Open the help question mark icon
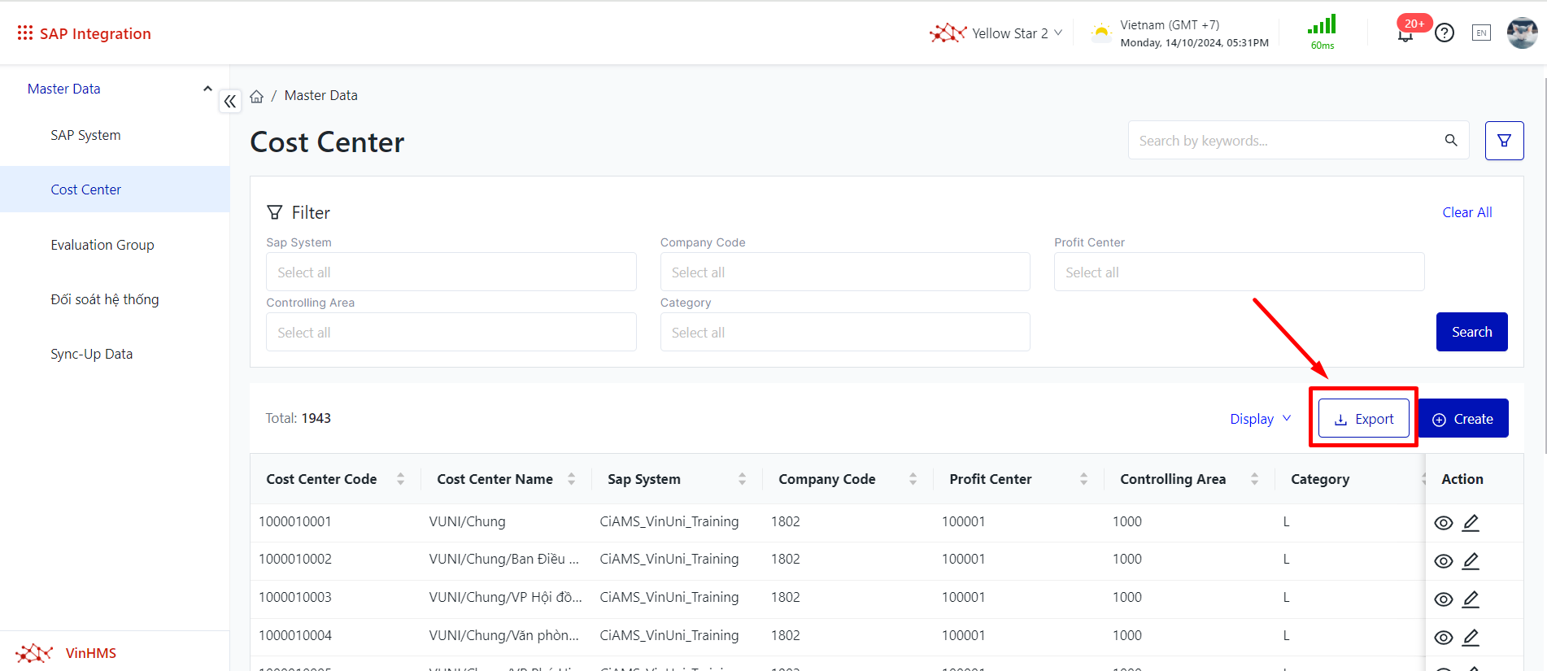 (x=1444, y=33)
